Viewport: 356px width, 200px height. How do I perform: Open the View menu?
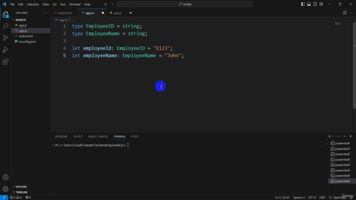point(46,4)
